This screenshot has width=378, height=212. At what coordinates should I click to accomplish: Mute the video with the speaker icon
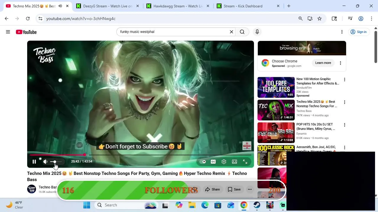[45, 161]
